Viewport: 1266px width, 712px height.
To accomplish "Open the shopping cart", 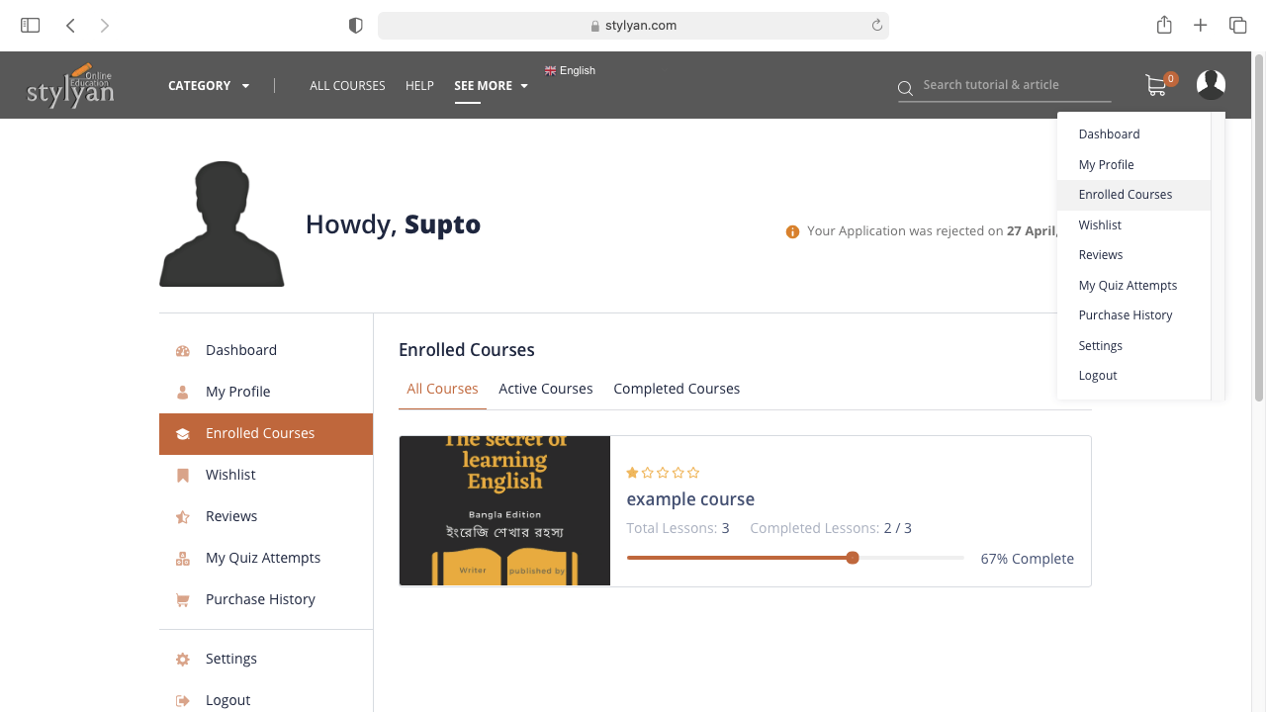I will tap(1156, 85).
